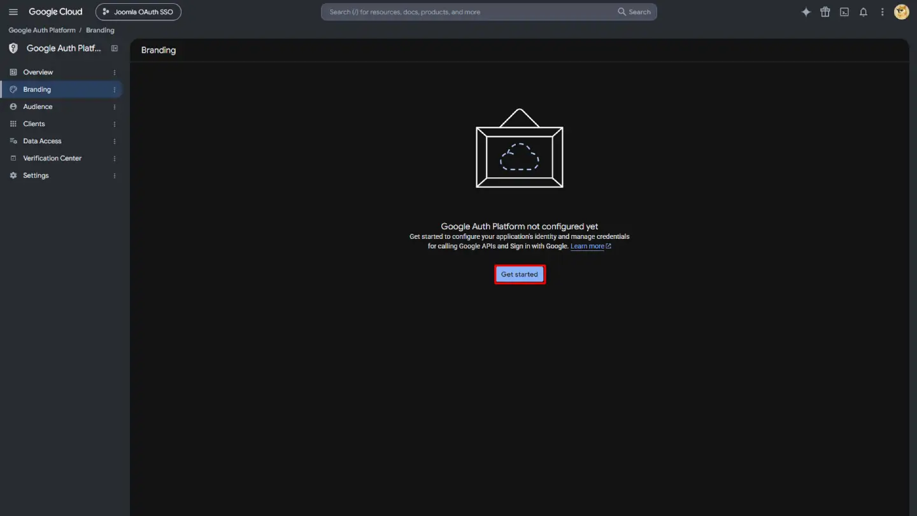Open the Joomla OAuth SSO project picker
This screenshot has width=917, height=516.
pos(138,12)
